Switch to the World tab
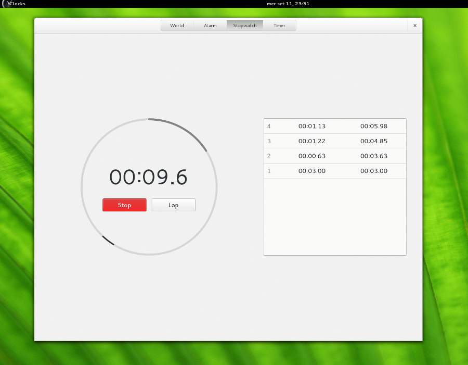Viewport: 468px width, 365px height. (177, 26)
